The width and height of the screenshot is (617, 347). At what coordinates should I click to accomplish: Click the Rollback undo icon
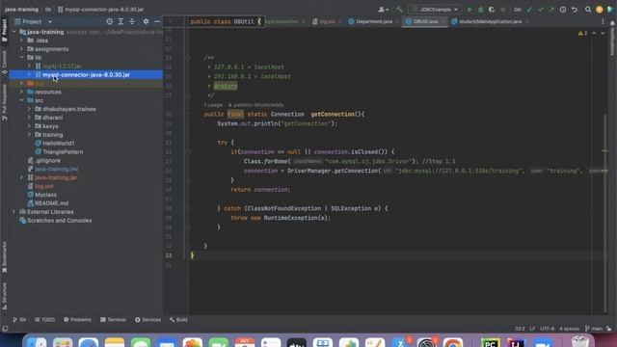(575, 10)
